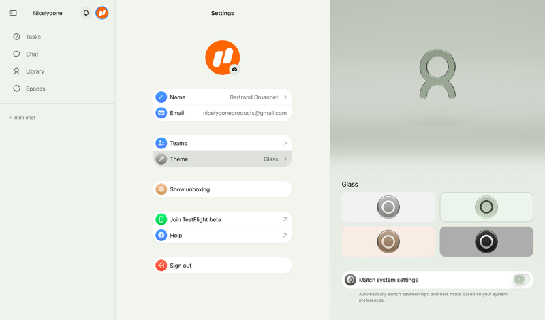Open the Theme settings row
Screen dimensions: 545x320
pos(223,159)
